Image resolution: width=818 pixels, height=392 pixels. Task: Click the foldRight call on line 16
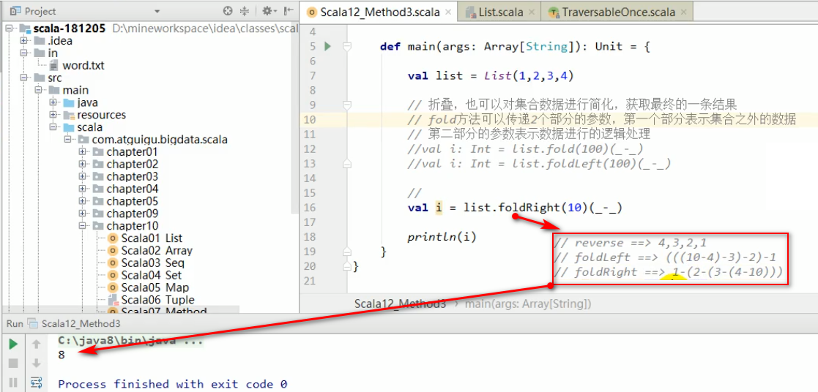tap(529, 208)
